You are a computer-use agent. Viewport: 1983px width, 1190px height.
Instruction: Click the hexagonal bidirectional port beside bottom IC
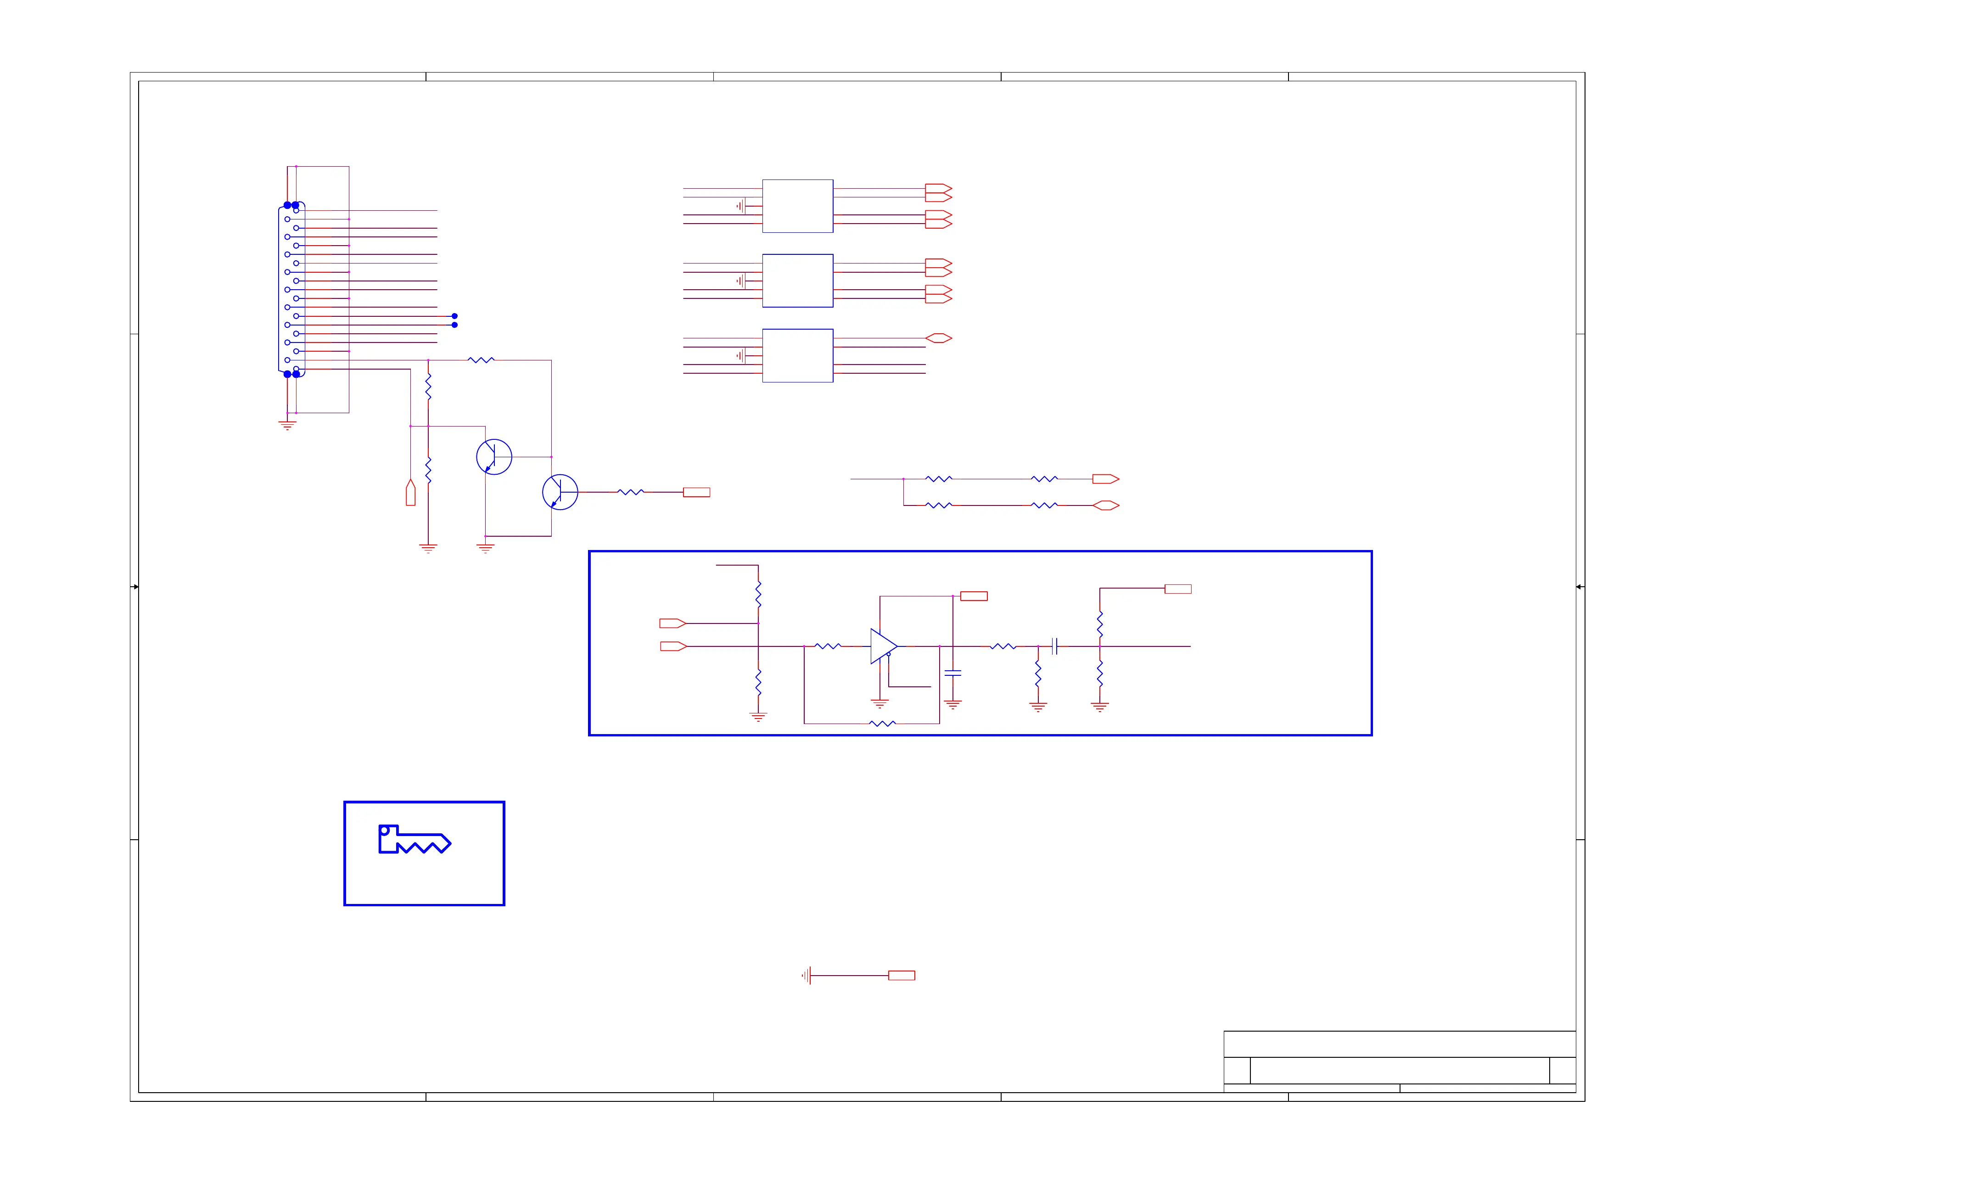pyautogui.click(x=938, y=338)
